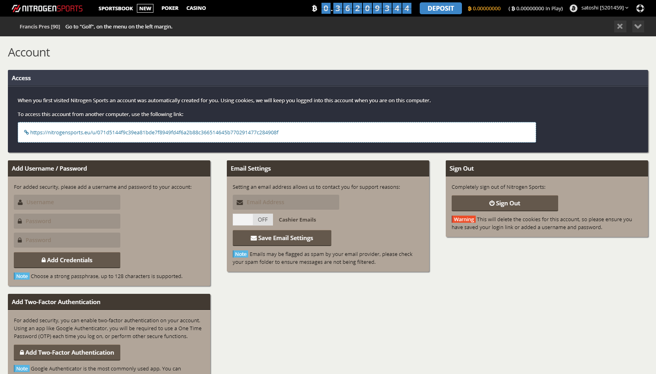
Task: Open the Poker section
Action: coord(170,8)
